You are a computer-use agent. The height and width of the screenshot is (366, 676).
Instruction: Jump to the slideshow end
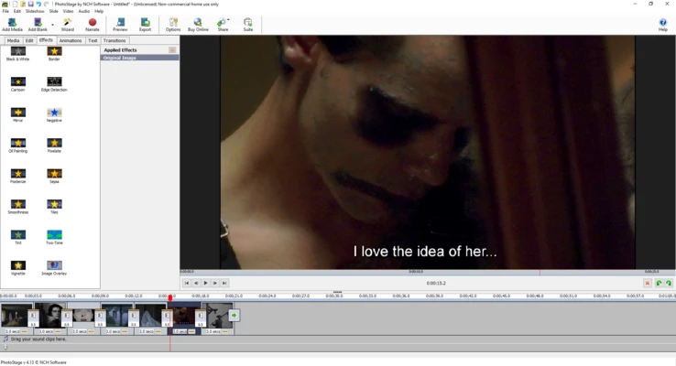[224, 283]
